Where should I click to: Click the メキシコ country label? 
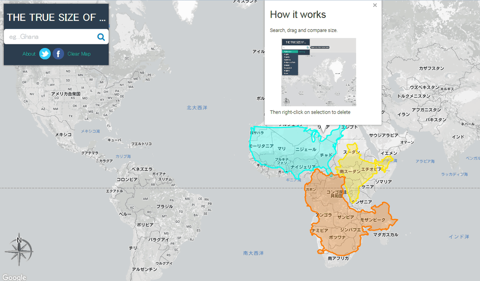(x=63, y=134)
